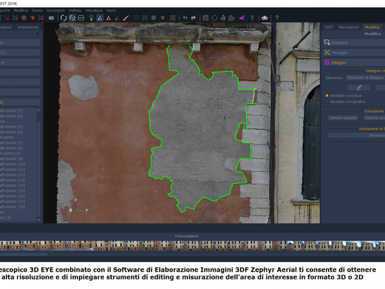Switch to the Misurazioni tab
The height and width of the screenshot is (289, 385).
[x=349, y=27]
